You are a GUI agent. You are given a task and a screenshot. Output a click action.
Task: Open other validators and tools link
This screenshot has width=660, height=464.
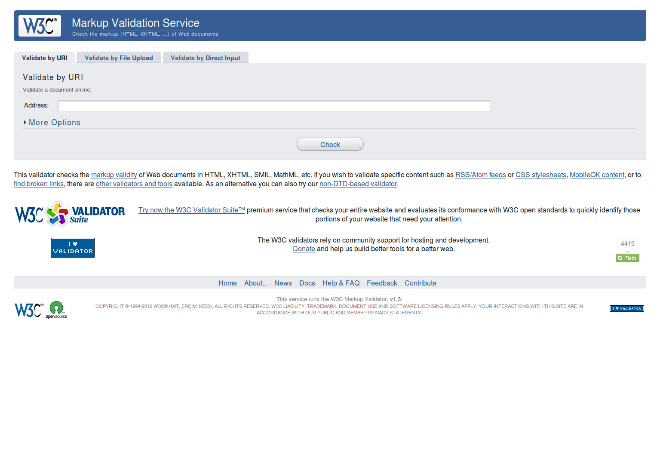click(134, 184)
